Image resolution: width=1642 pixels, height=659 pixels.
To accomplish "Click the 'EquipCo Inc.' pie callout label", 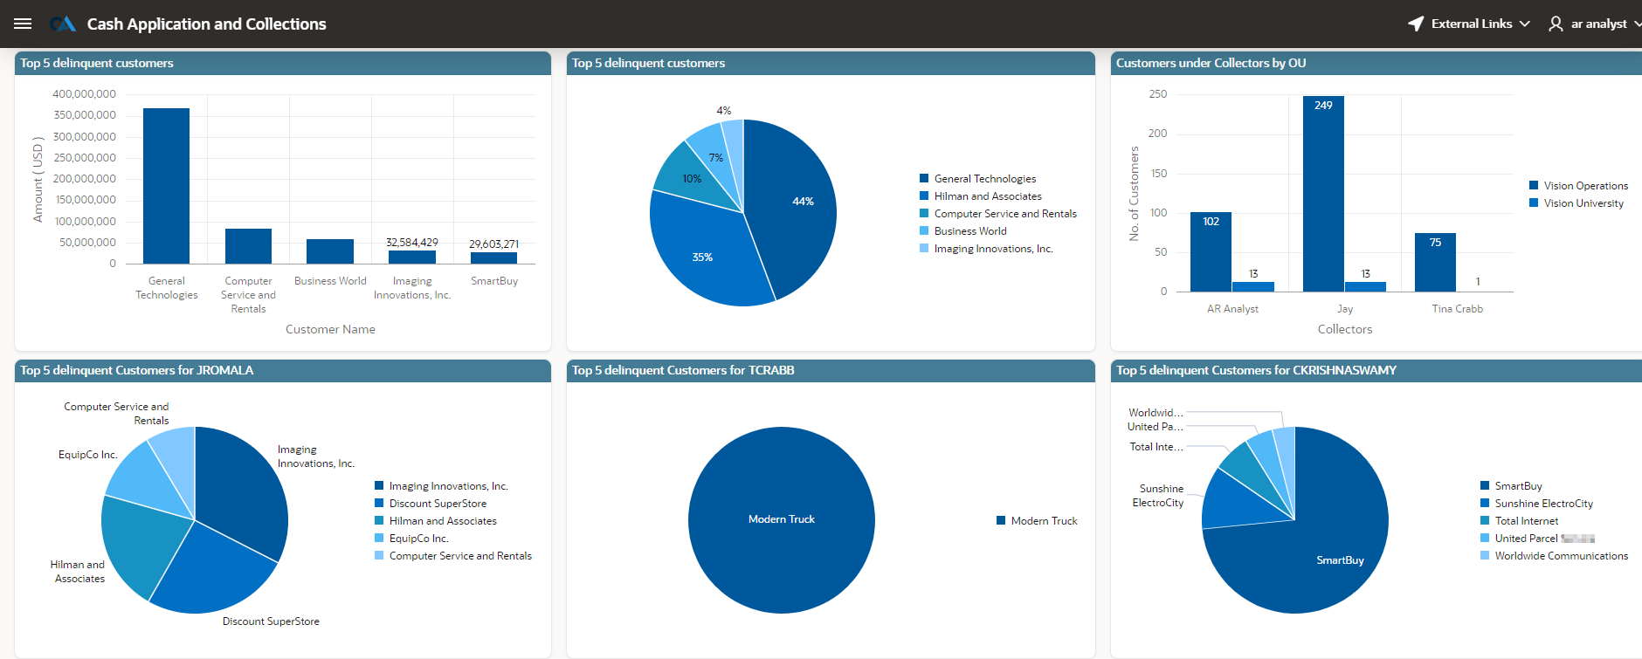I will click(x=87, y=455).
